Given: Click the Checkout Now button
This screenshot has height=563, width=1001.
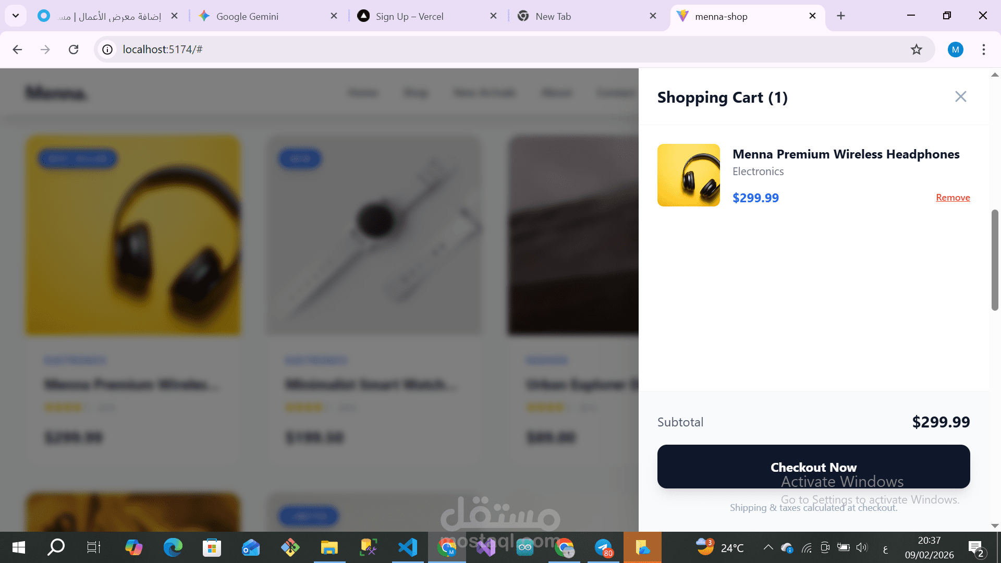Looking at the screenshot, I should pyautogui.click(x=813, y=467).
